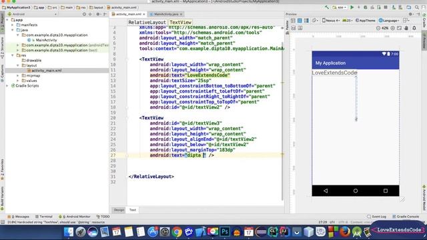Open Preview panel gear settings

tap(411, 14)
